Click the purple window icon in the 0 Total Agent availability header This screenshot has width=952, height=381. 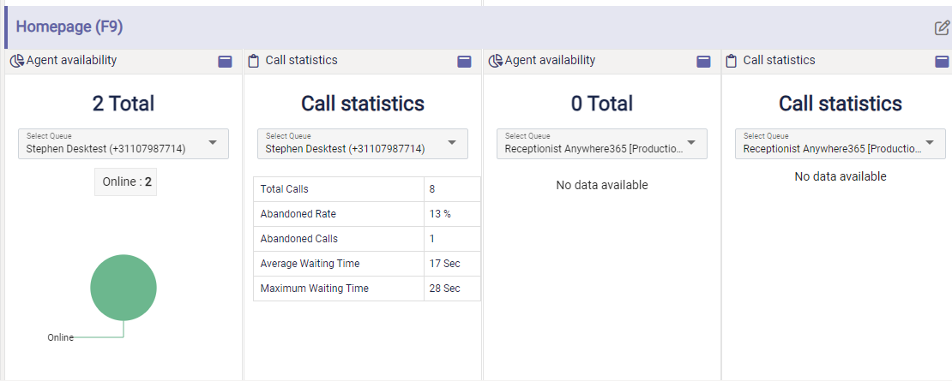[x=703, y=61]
